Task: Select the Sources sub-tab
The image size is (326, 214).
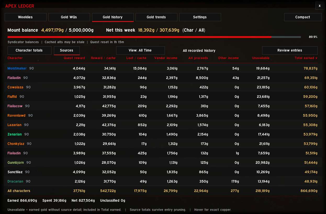Action: point(66,50)
